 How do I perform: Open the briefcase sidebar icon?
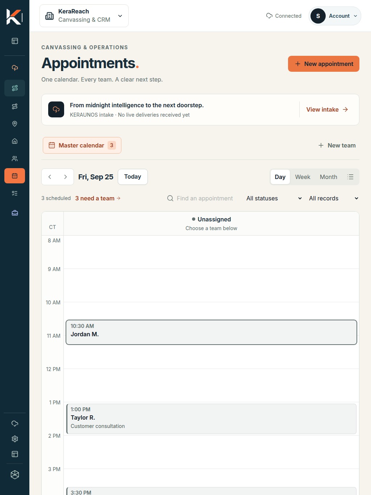[15, 213]
